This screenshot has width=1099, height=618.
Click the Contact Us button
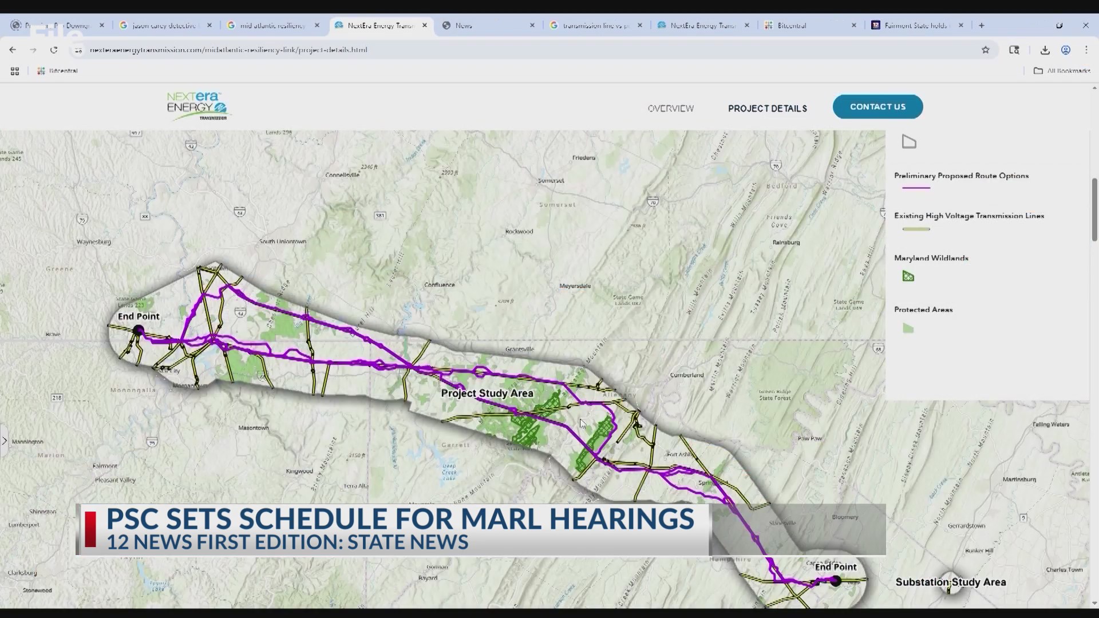[x=877, y=107]
